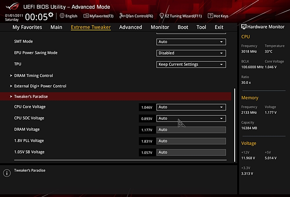Viewport: 290px width, 197px height.
Task: Open the CPU Core Voltage dropdown
Action: coord(191,107)
